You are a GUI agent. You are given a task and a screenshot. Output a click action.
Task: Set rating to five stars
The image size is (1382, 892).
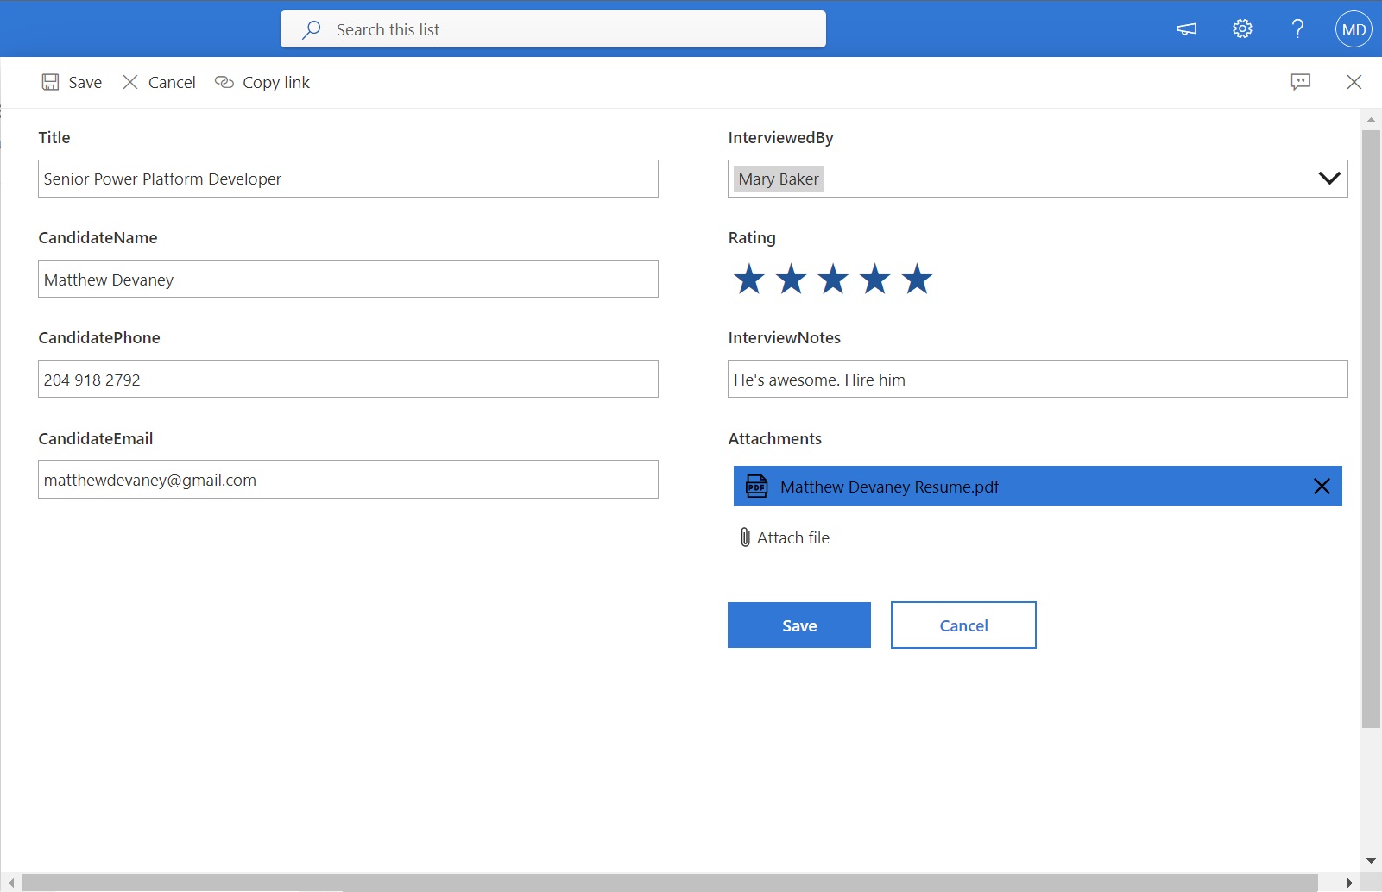pyautogui.click(x=917, y=279)
